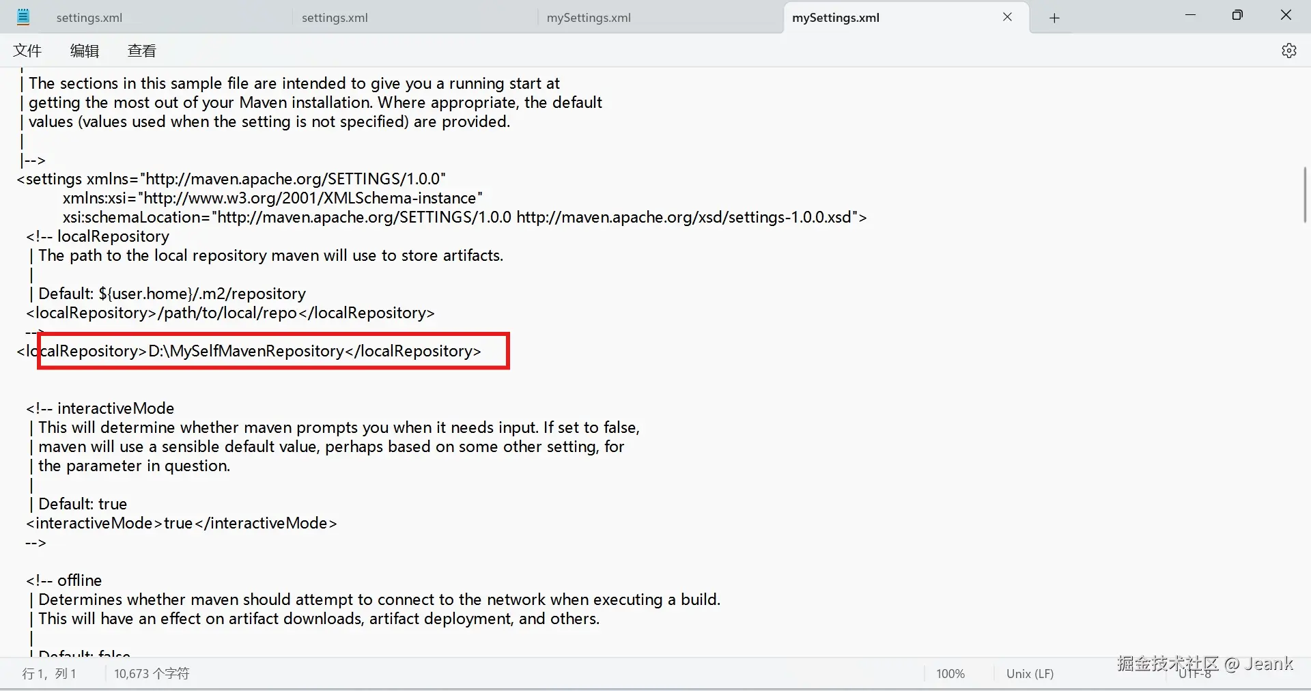Click the Notepad app icon in title bar
The image size is (1311, 691).
coord(23,17)
